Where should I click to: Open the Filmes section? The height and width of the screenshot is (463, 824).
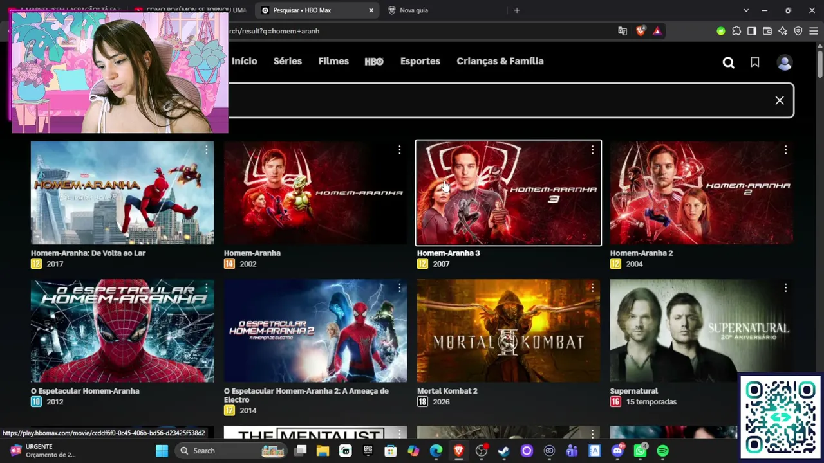(x=333, y=61)
